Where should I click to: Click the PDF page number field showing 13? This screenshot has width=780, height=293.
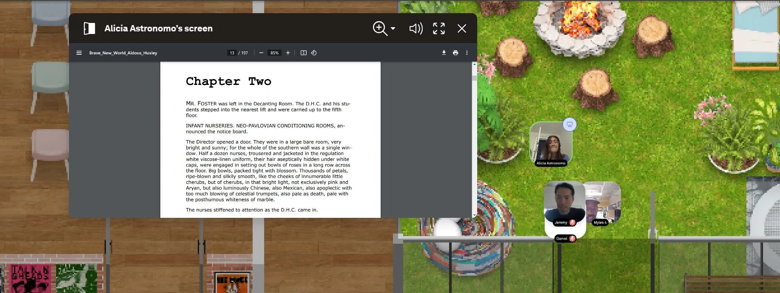coord(232,53)
